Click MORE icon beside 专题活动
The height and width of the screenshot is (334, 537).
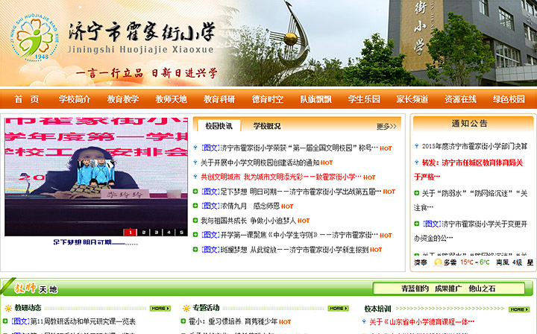338,308
